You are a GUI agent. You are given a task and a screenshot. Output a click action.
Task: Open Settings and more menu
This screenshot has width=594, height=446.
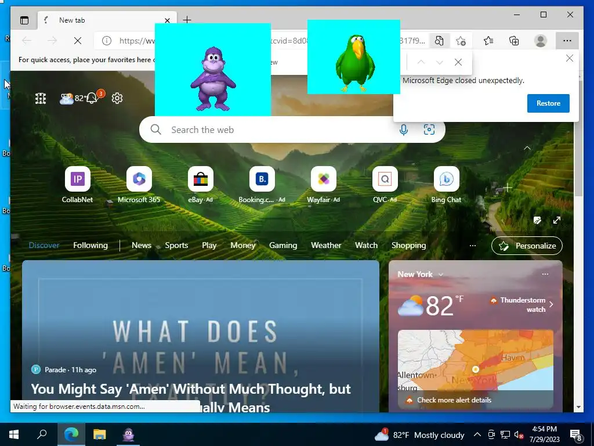click(x=567, y=41)
